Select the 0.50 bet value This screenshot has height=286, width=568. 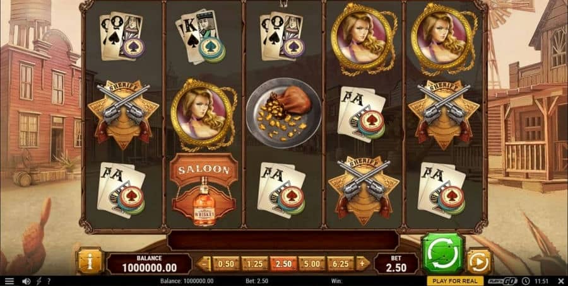[226, 263]
